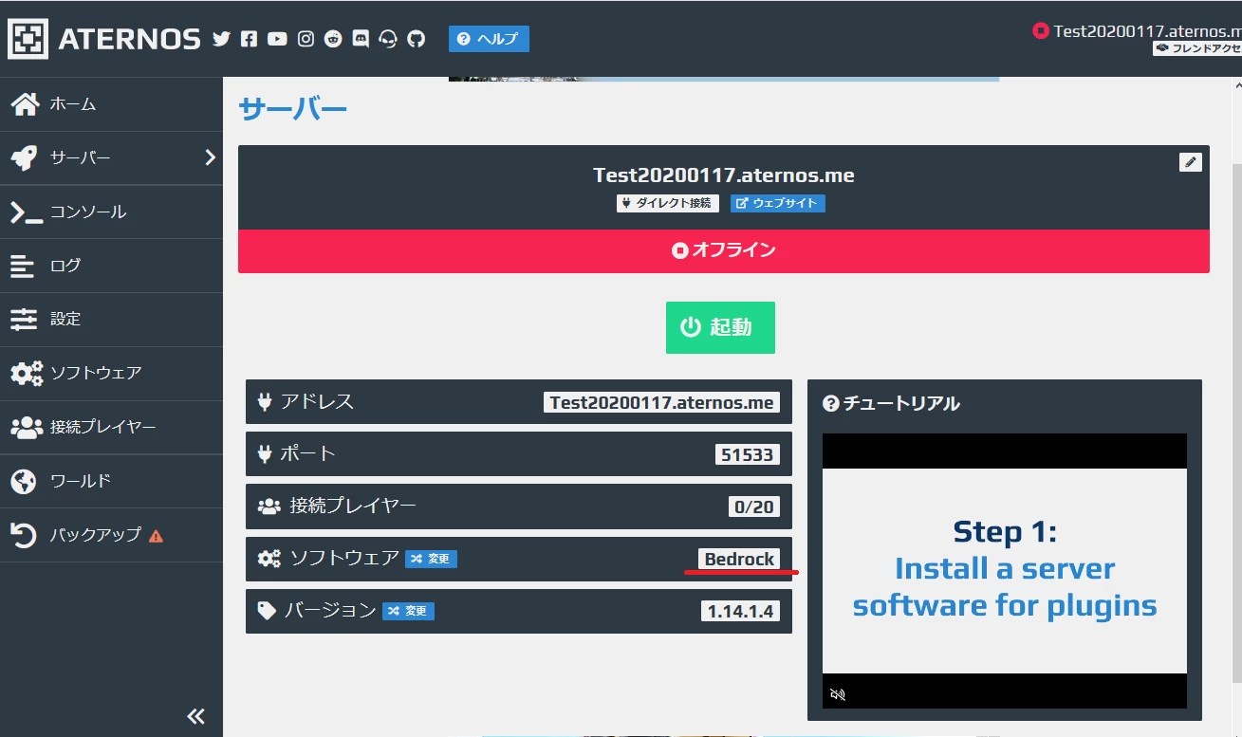This screenshot has height=737, width=1242.
Task: Open the Facebook link icon
Action: coord(249,39)
